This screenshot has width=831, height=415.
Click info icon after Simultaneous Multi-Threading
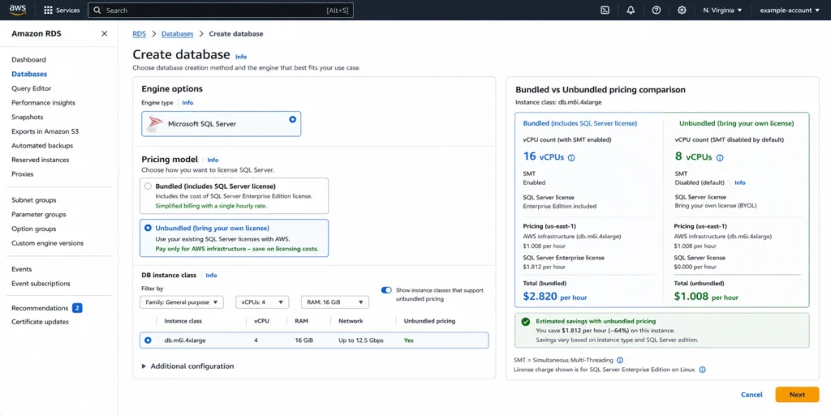point(620,360)
